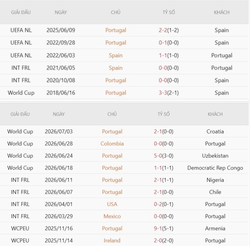This screenshot has height=246, width=250.
Task: Click the NGÀY header in bottom table
Action: (x=59, y=114)
